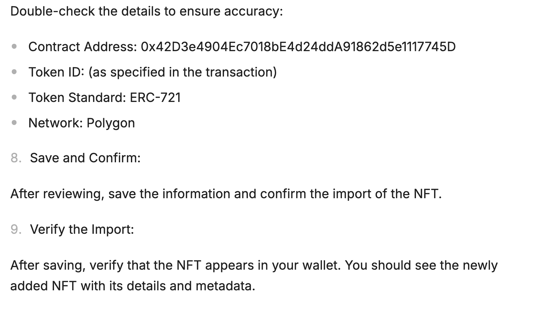Click the 'After reviewing, save the information' sentence
This screenshot has width=558, height=310.
226,194
